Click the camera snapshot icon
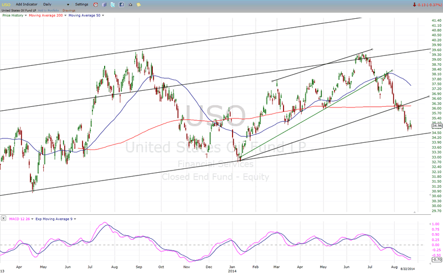443x273 pixels. (x=130, y=4)
